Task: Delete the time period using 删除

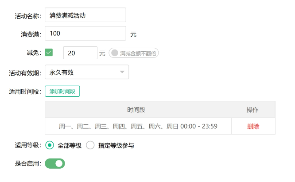Action: click(x=253, y=126)
